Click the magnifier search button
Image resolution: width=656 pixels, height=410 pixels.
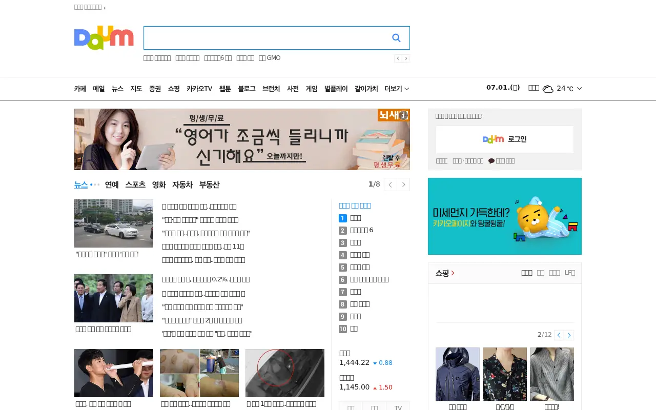click(x=396, y=38)
